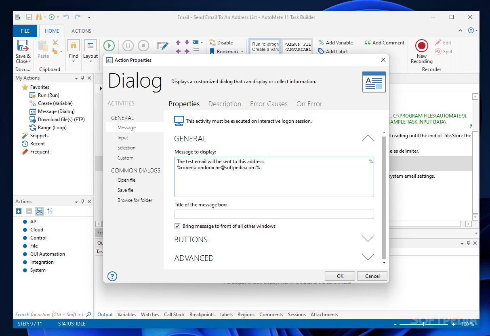490x336 pixels.
Task: Switch to Description tab in dialog
Action: pyautogui.click(x=225, y=104)
